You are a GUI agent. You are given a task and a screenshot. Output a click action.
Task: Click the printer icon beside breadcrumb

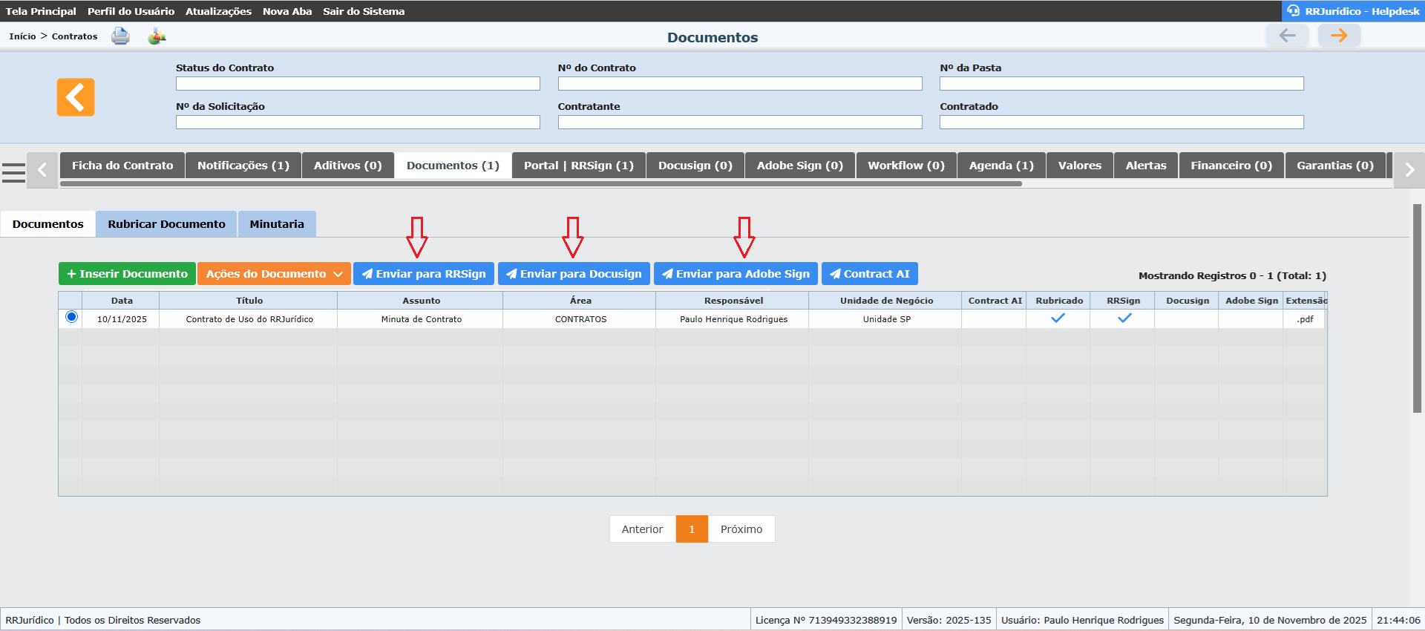coord(120,36)
